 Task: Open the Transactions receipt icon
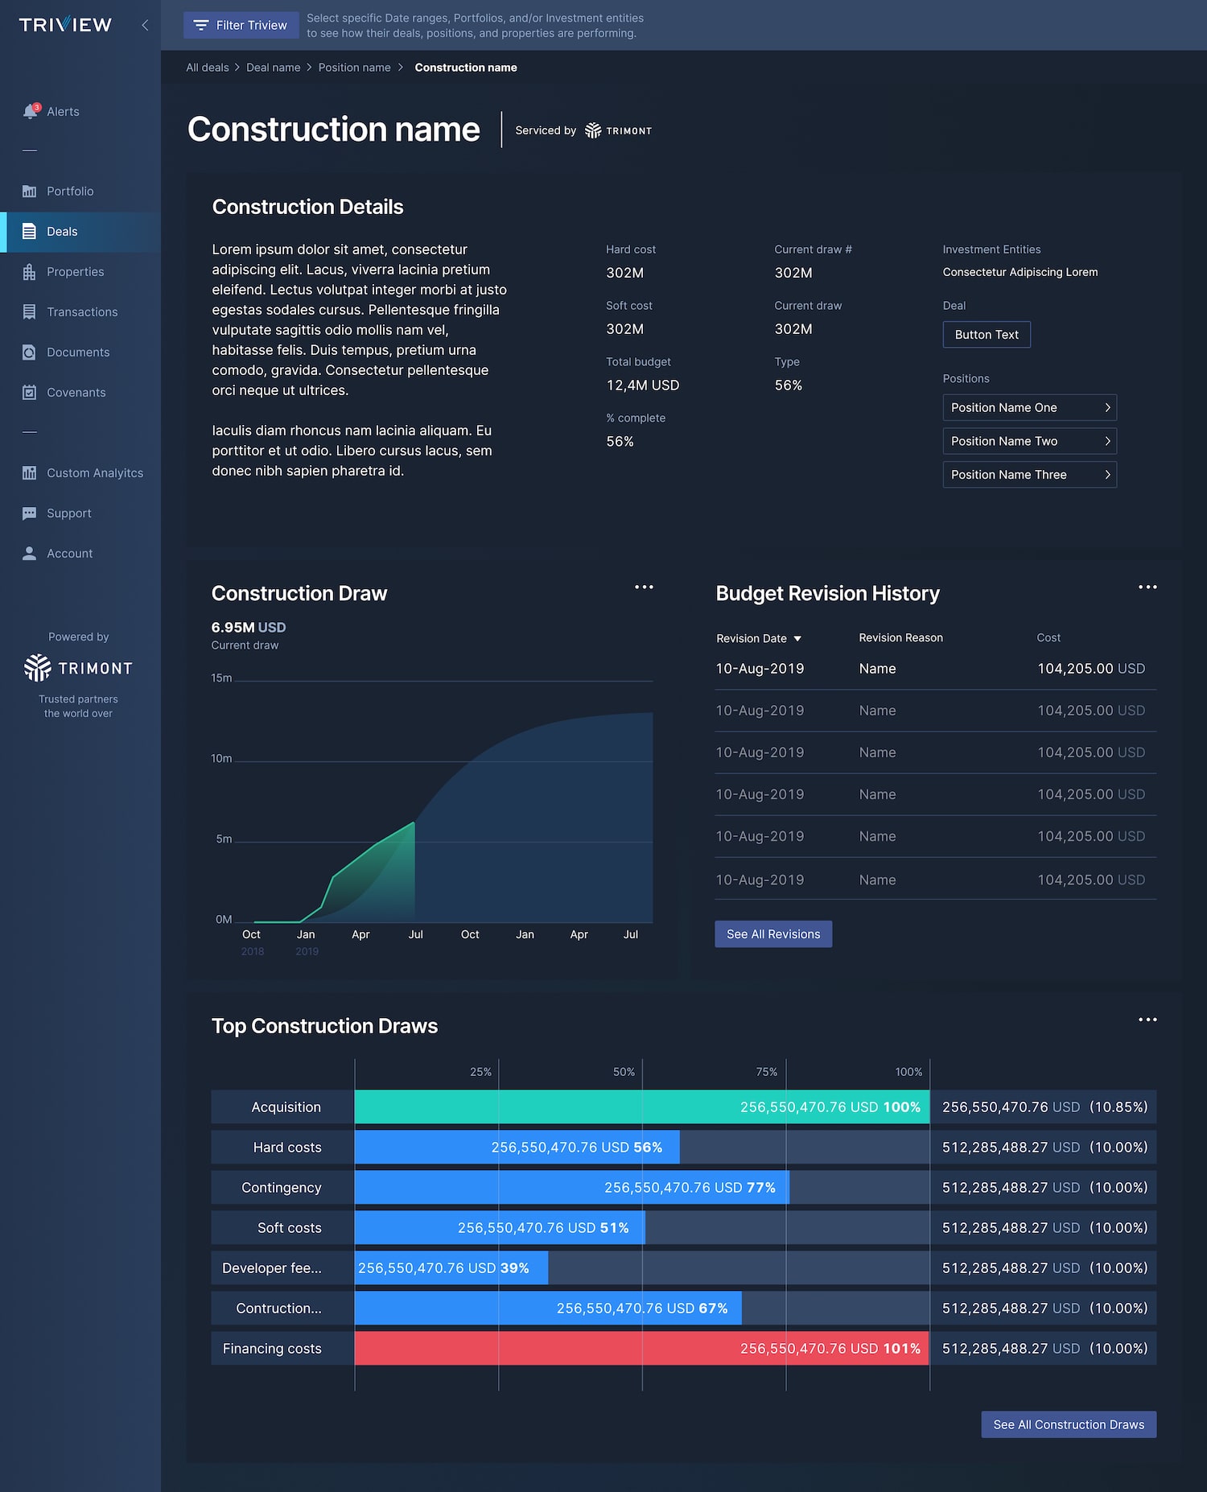[x=30, y=311]
